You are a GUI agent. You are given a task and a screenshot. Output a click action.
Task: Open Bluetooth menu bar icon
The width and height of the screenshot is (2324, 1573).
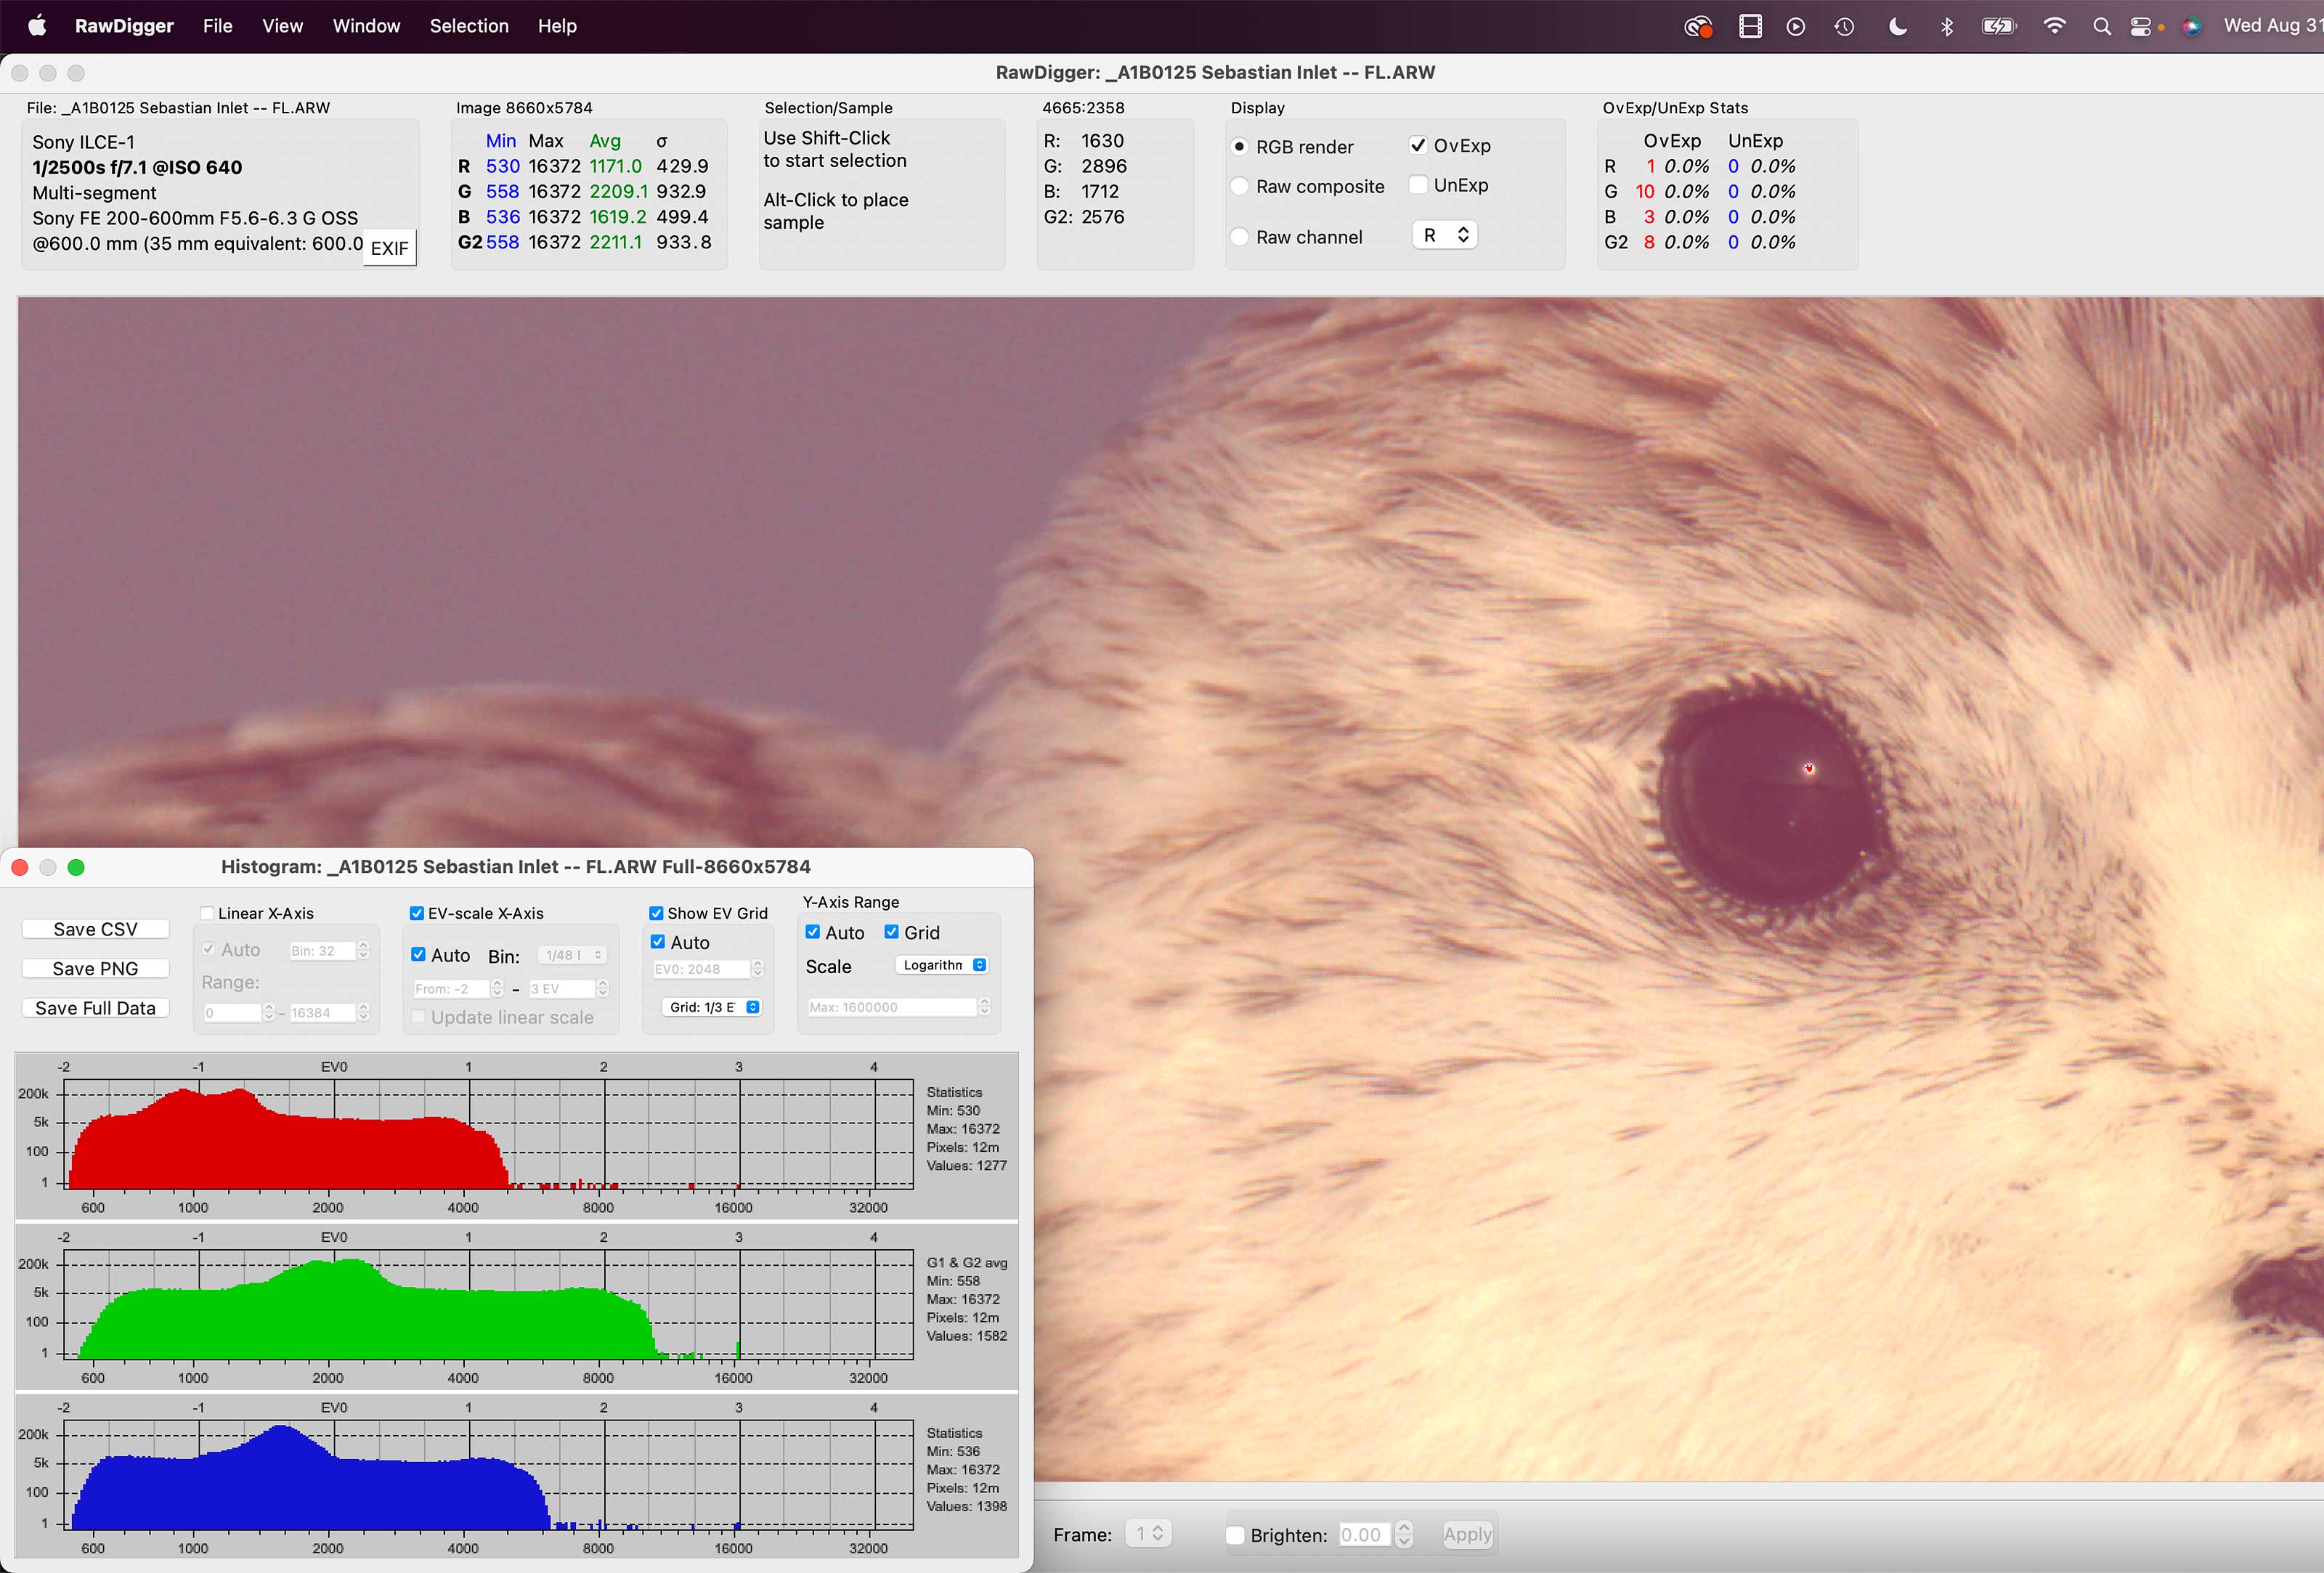1946,27
